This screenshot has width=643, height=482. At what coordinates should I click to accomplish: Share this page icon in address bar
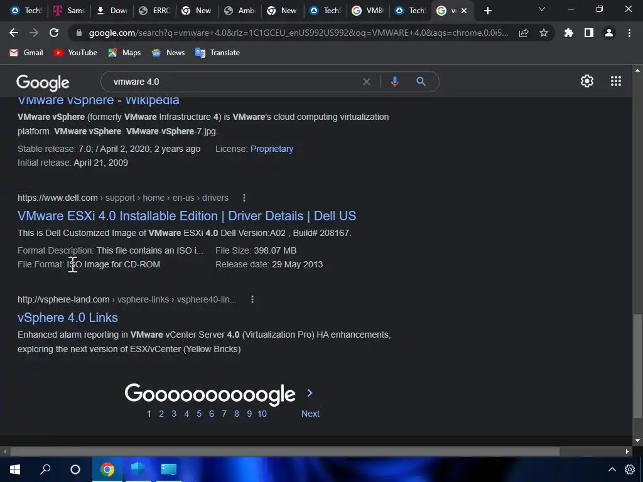524,33
